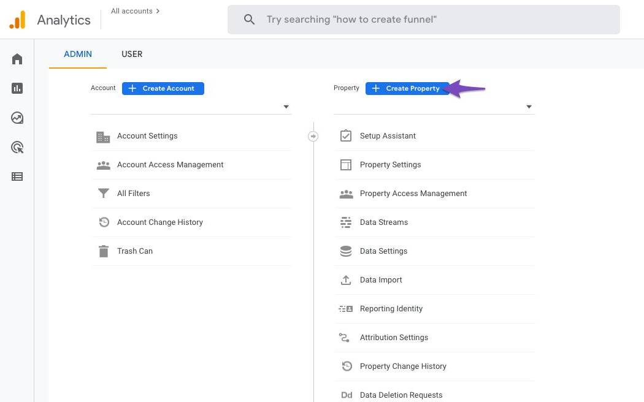
Task: Expand the Property selector dropdown
Action: click(529, 107)
